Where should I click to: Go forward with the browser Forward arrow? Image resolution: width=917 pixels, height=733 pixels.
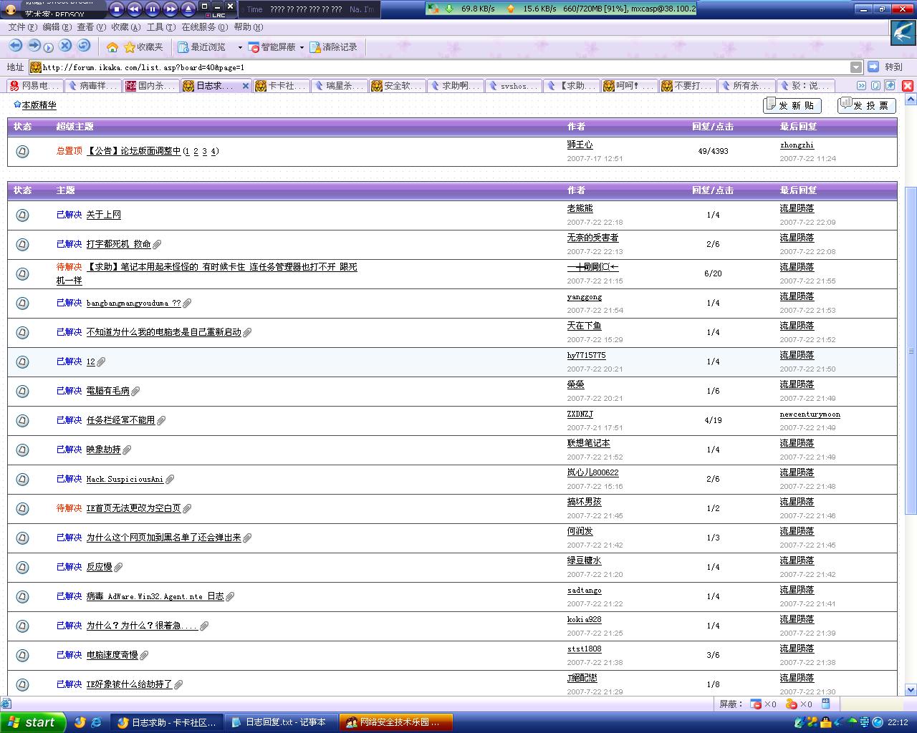click(34, 46)
